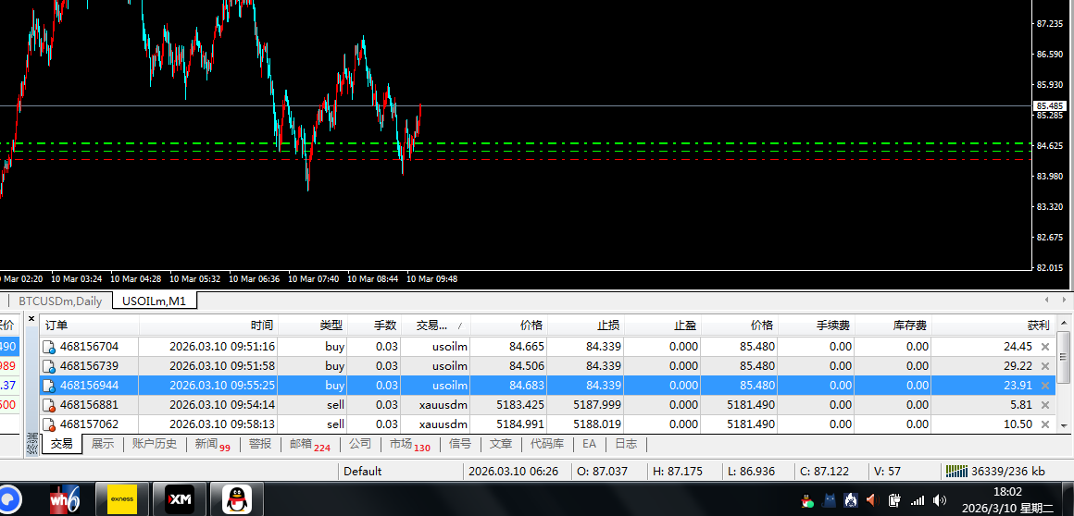Close order 468156704 with its X icon
Screen dimensions: 1074x516
point(1045,347)
